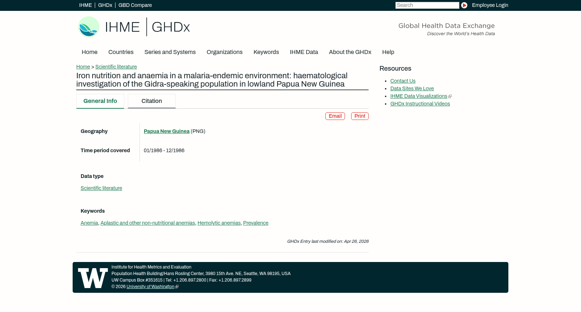The image size is (581, 312).
Task: Click GHDx Entry last modified date text
Action: pos(328,241)
